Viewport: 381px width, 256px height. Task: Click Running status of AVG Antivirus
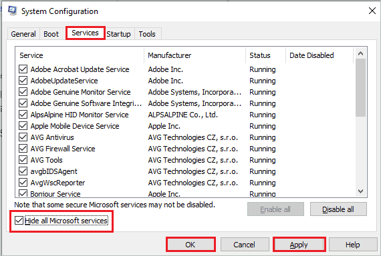tap(263, 137)
